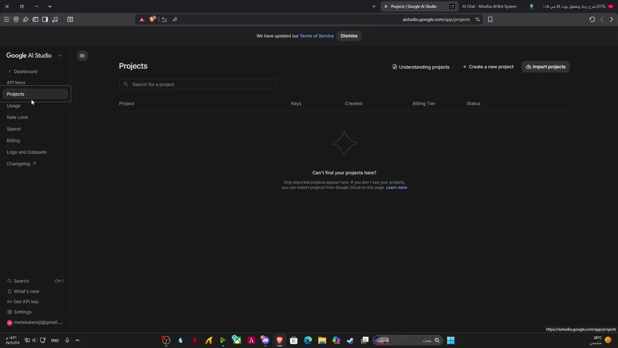Open Logs and Datasets in sidebar
Viewport: 618px width, 348px height.
[27, 152]
